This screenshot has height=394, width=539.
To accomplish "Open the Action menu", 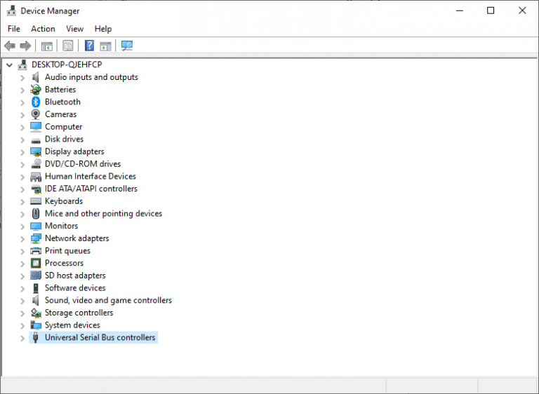I will [43, 29].
